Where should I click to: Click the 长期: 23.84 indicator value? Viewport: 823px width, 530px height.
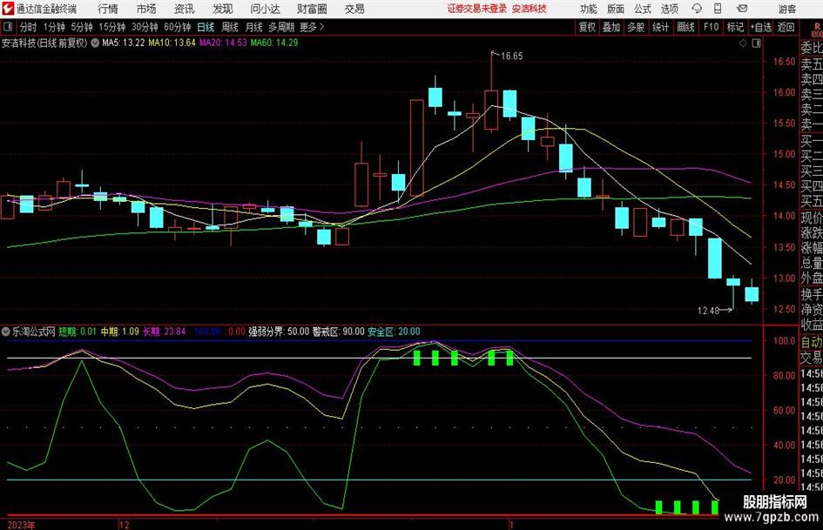[165, 332]
